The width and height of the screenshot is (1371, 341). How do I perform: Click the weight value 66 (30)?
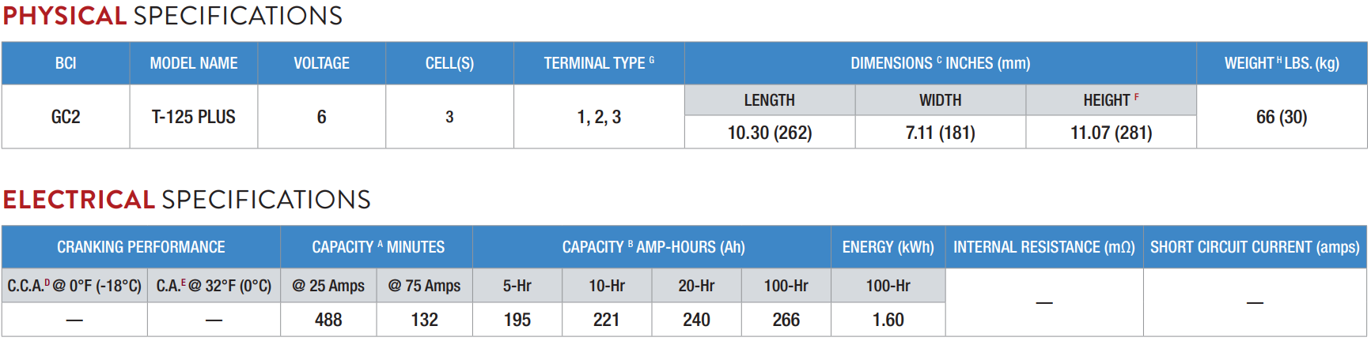click(x=1282, y=117)
